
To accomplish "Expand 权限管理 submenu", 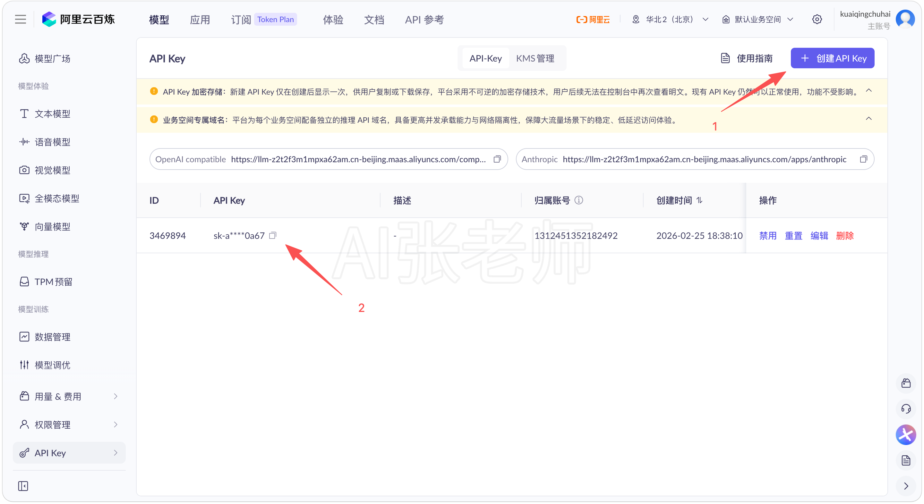I will pyautogui.click(x=69, y=424).
